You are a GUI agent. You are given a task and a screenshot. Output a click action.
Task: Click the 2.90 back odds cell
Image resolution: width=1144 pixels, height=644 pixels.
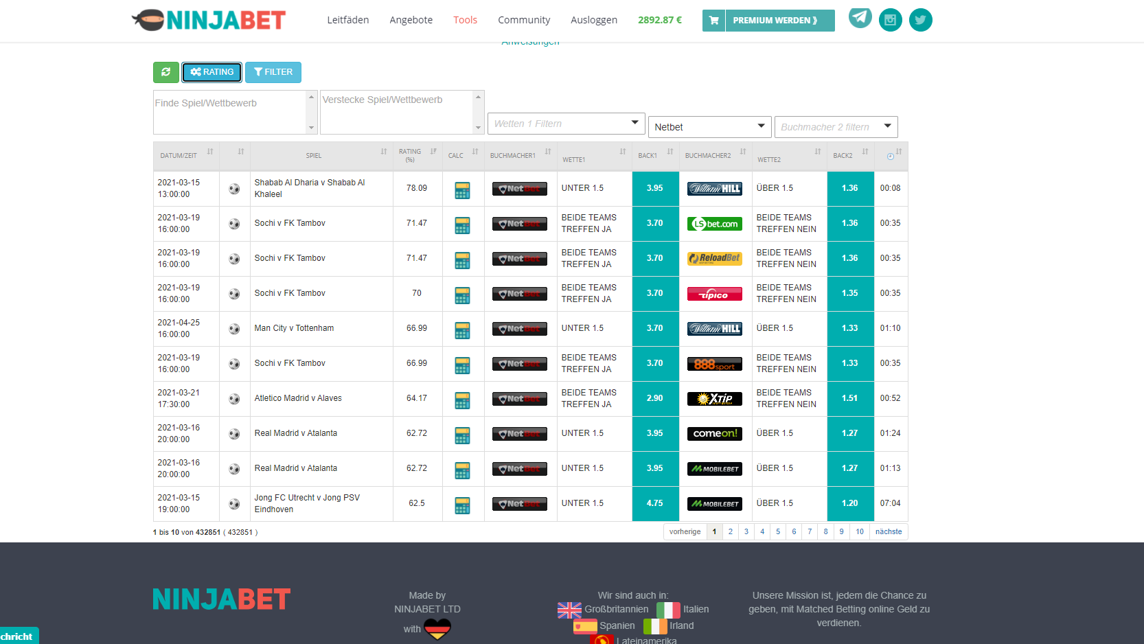point(655,398)
